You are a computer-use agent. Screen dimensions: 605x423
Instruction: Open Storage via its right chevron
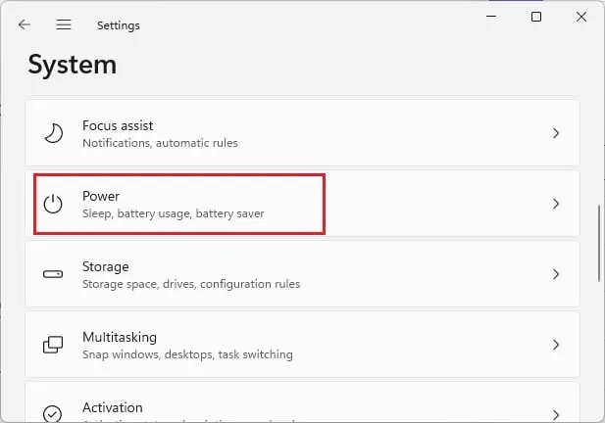pyautogui.click(x=556, y=274)
